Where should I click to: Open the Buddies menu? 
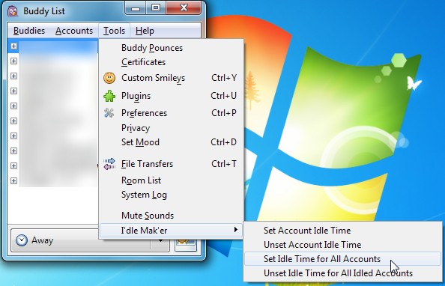pyautogui.click(x=29, y=31)
